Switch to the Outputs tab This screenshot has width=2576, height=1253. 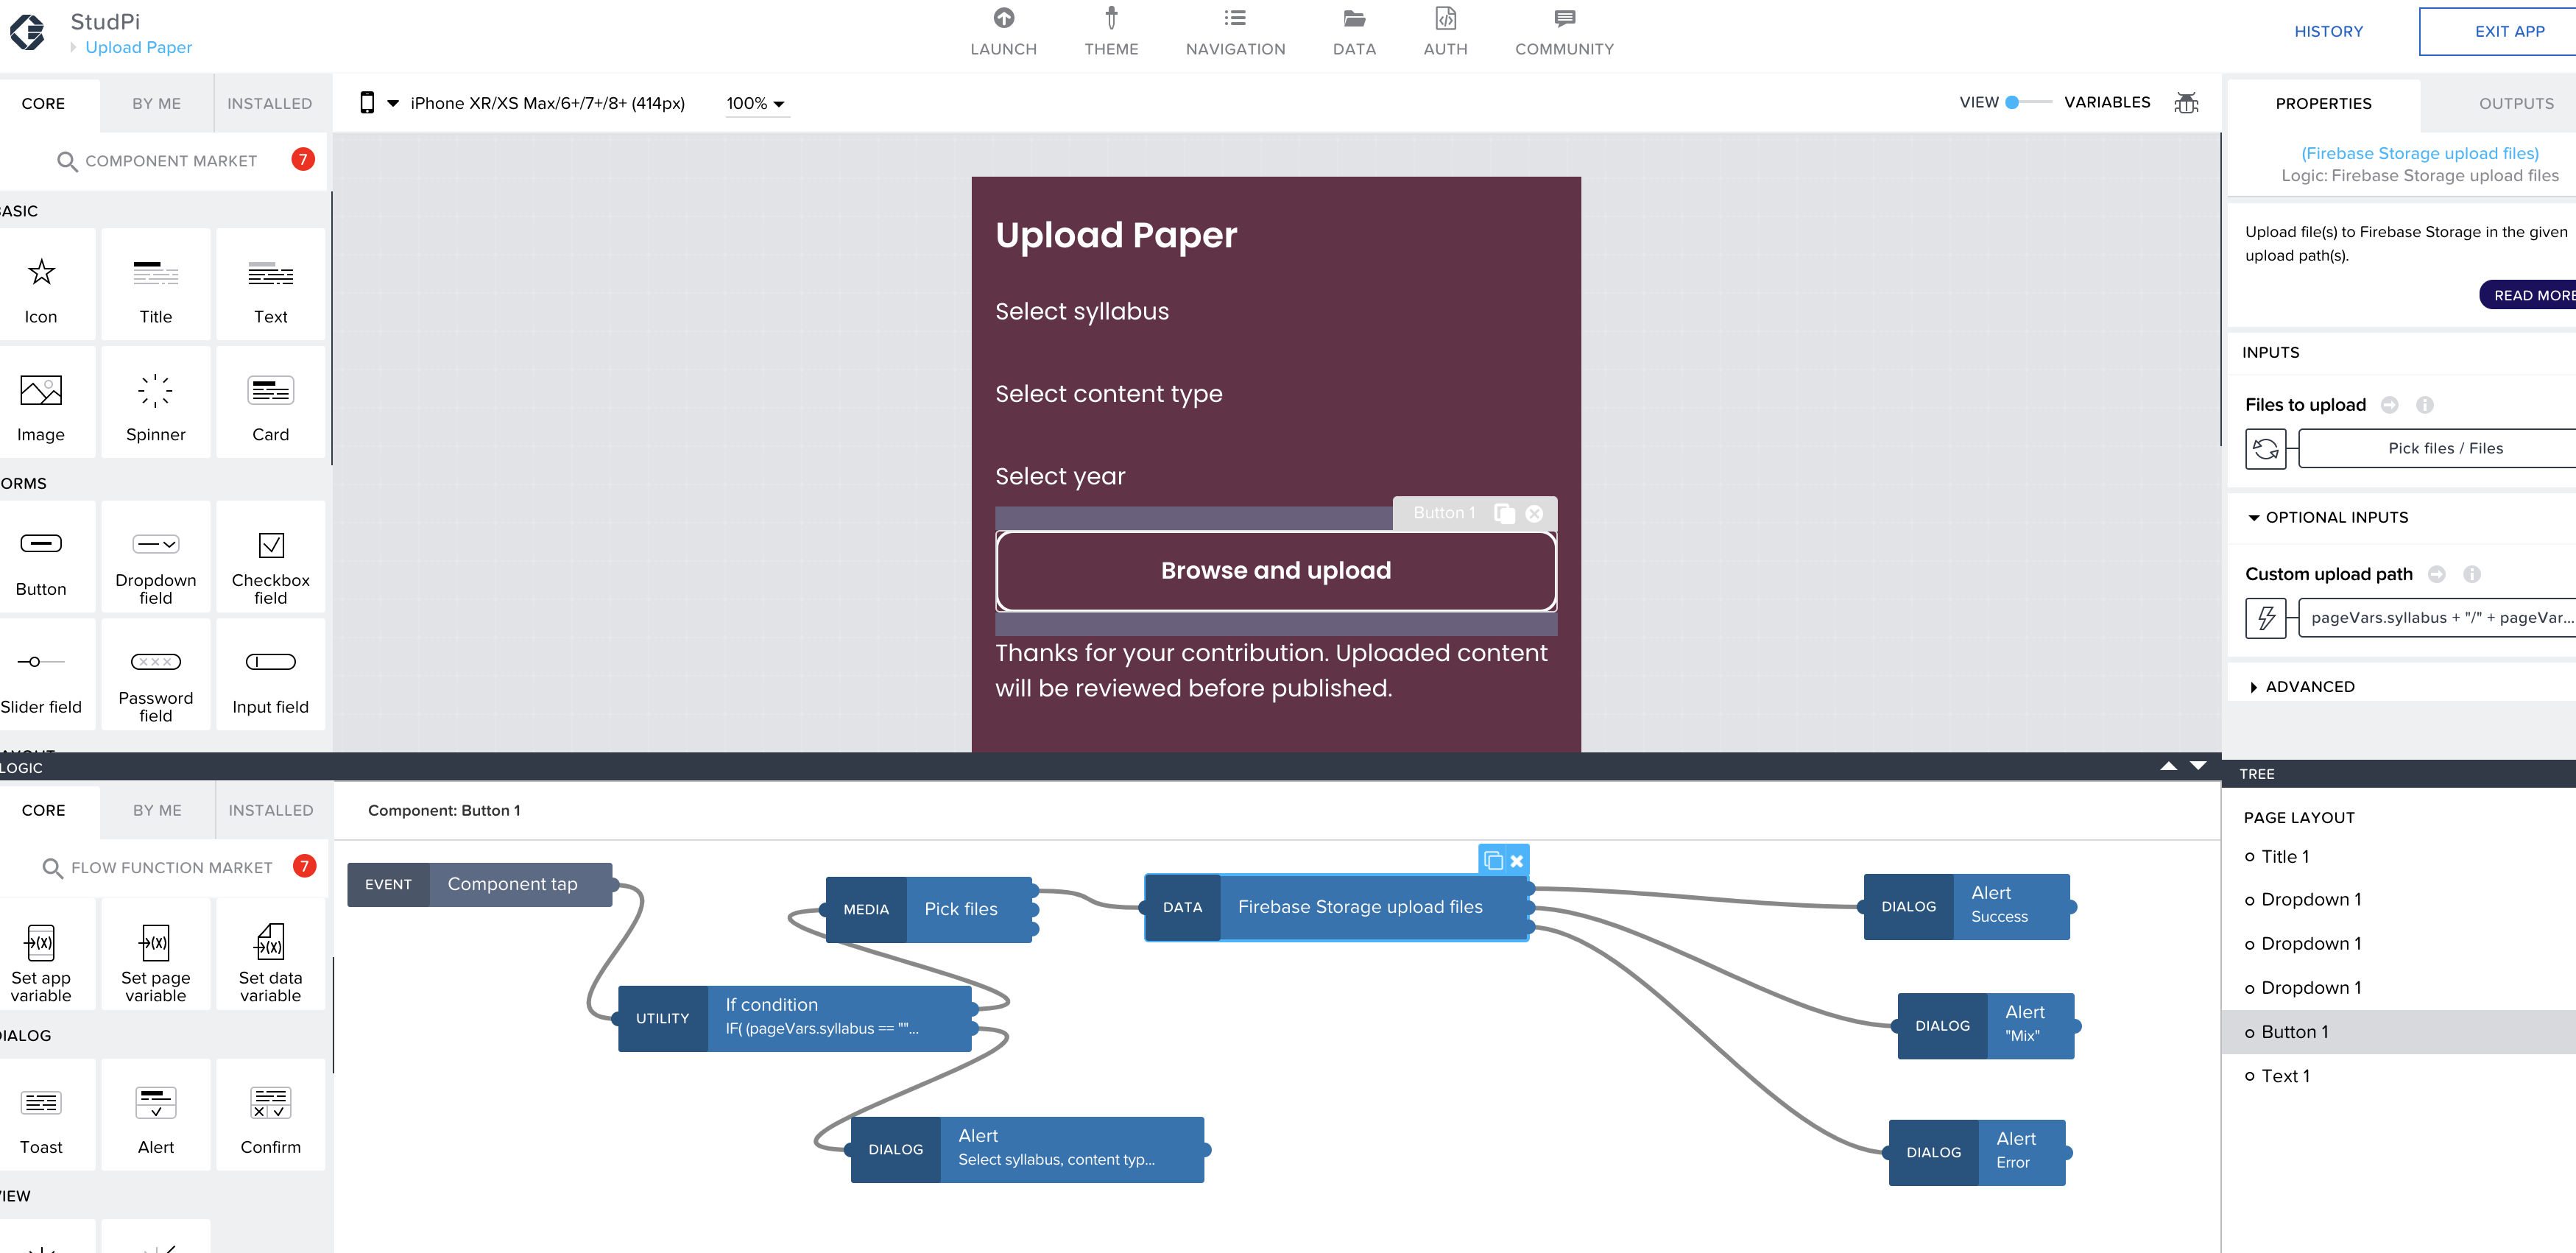coord(2515,104)
